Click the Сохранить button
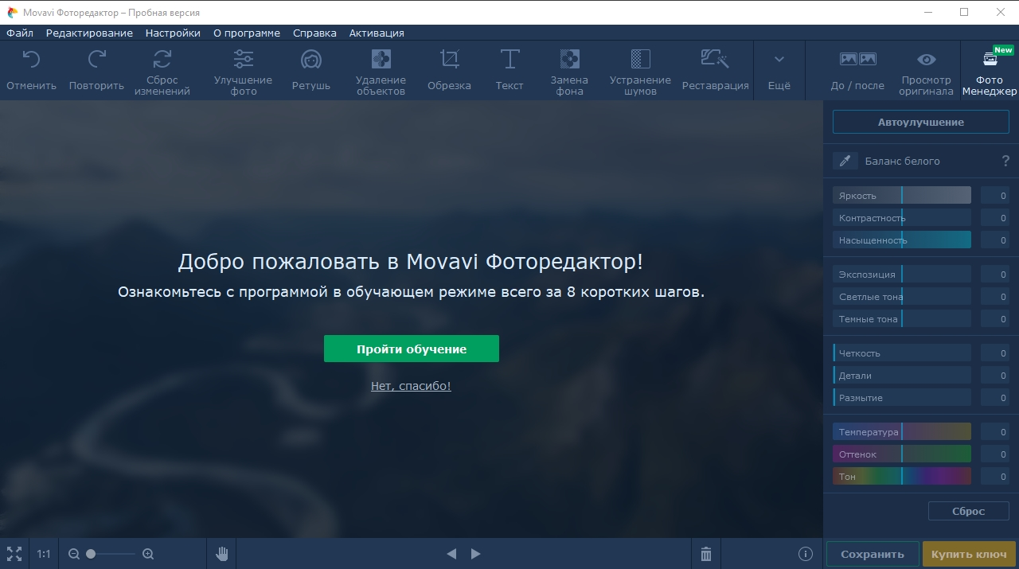The height and width of the screenshot is (569, 1019). tap(873, 554)
